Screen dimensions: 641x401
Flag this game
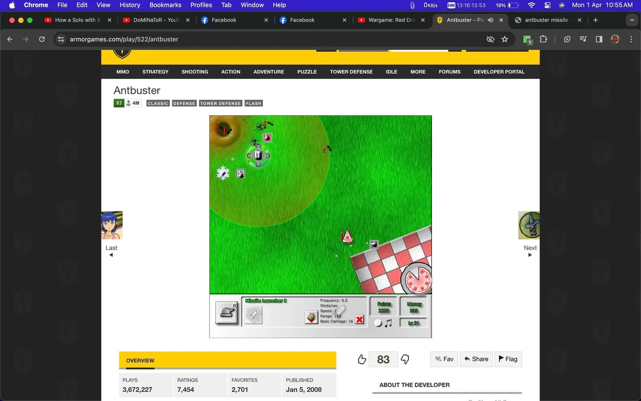pos(508,359)
